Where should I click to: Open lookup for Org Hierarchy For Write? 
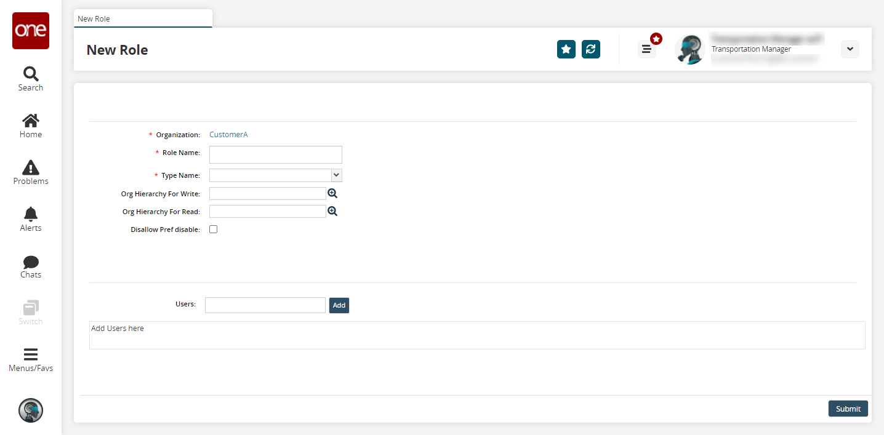332,193
